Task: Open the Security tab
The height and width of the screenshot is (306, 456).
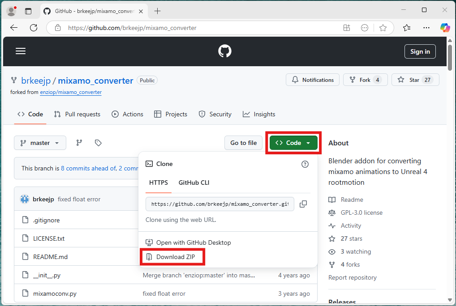Action: click(x=215, y=114)
